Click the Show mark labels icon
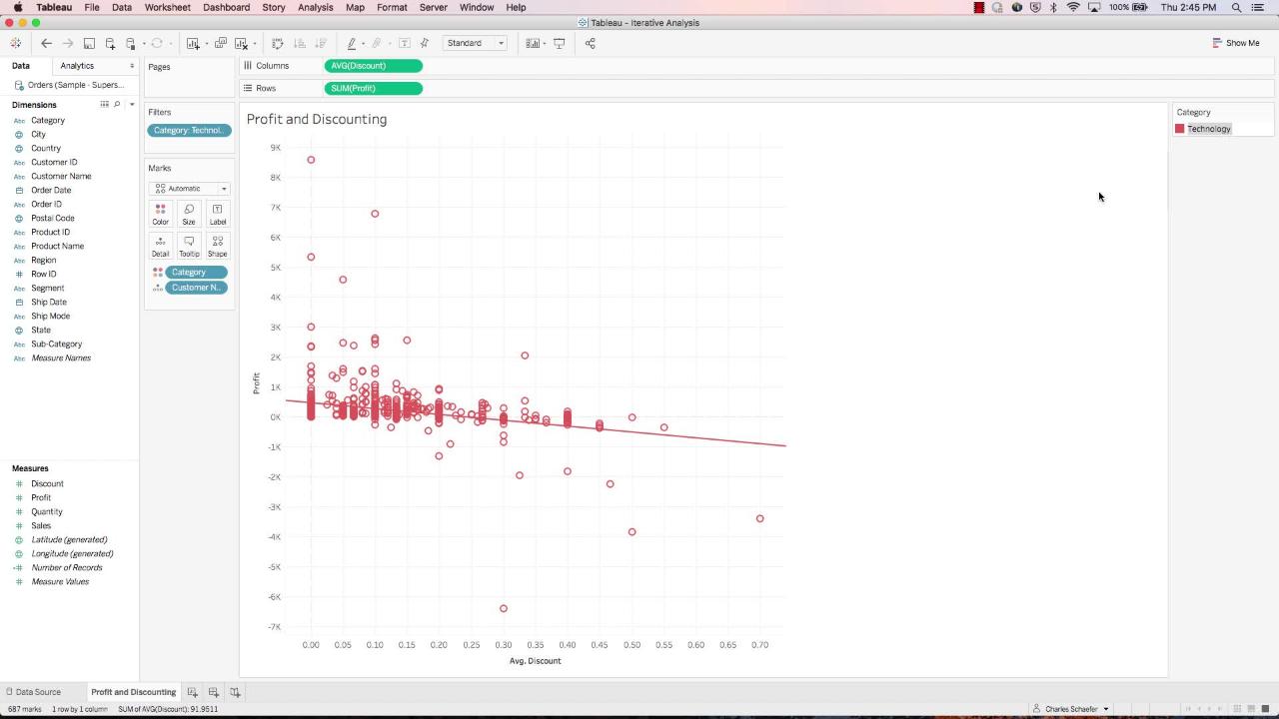Viewport: 1279px width, 719px height. point(404,43)
